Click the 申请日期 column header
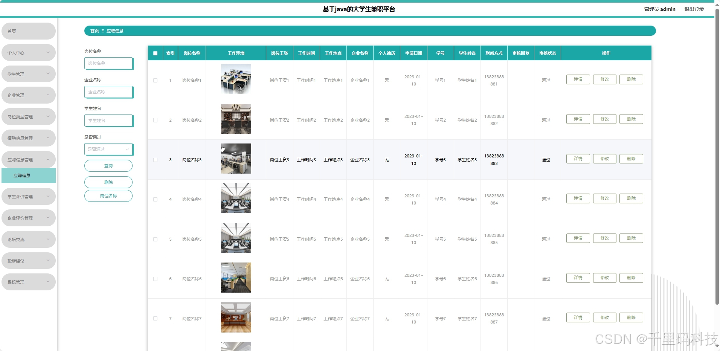 pyautogui.click(x=413, y=53)
